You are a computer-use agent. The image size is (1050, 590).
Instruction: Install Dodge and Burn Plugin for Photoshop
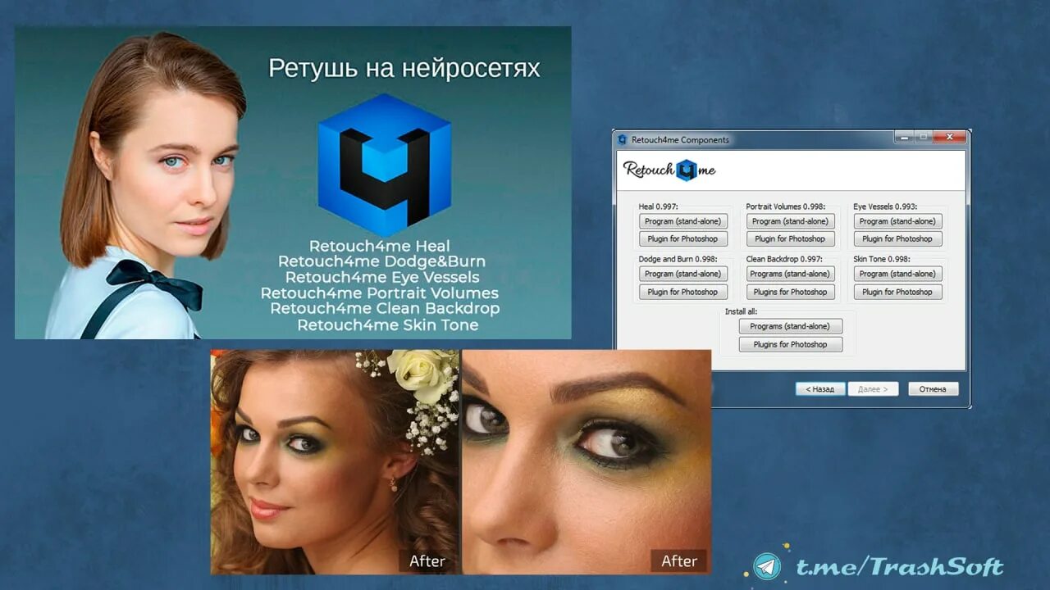pos(682,292)
